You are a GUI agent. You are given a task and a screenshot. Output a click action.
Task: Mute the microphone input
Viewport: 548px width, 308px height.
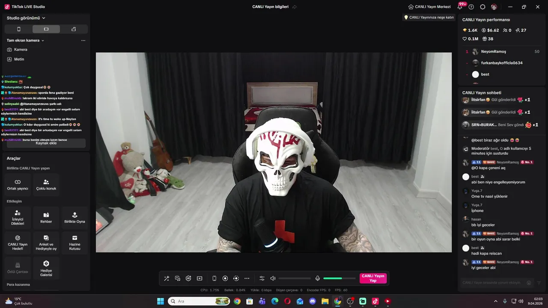click(x=317, y=278)
